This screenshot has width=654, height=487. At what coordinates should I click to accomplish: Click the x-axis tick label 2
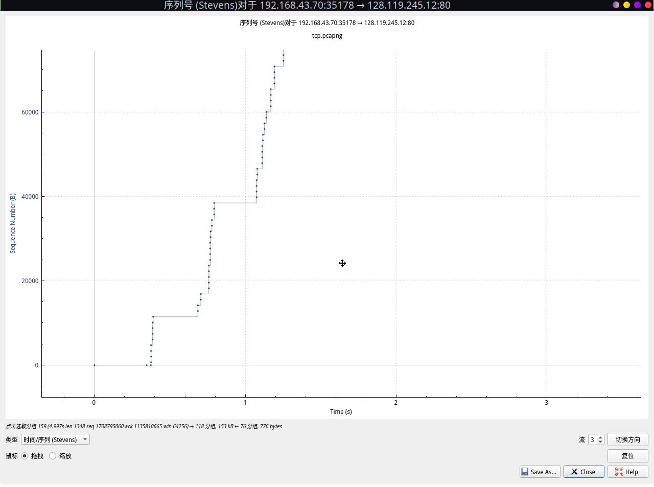tap(395, 403)
